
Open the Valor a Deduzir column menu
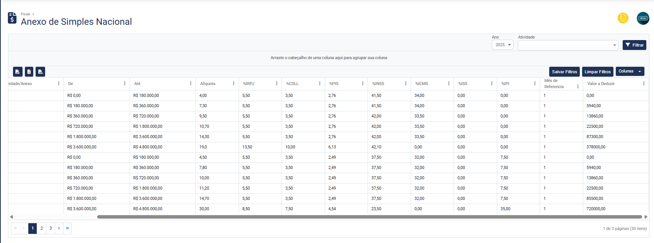coord(644,84)
